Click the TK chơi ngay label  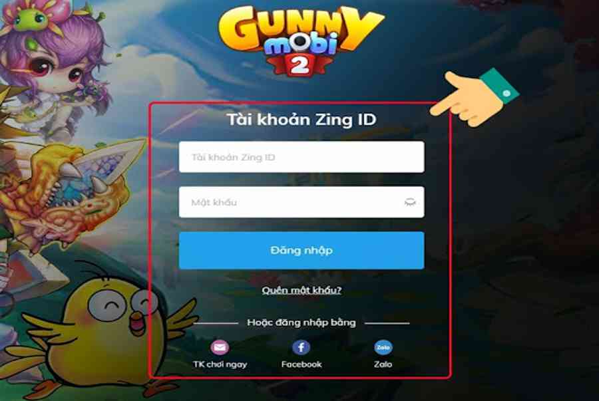(x=220, y=364)
